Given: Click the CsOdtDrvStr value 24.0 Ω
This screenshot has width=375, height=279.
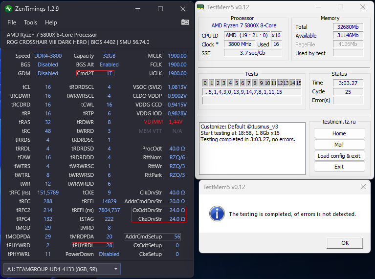Looking at the screenshot, I should (177, 210).
